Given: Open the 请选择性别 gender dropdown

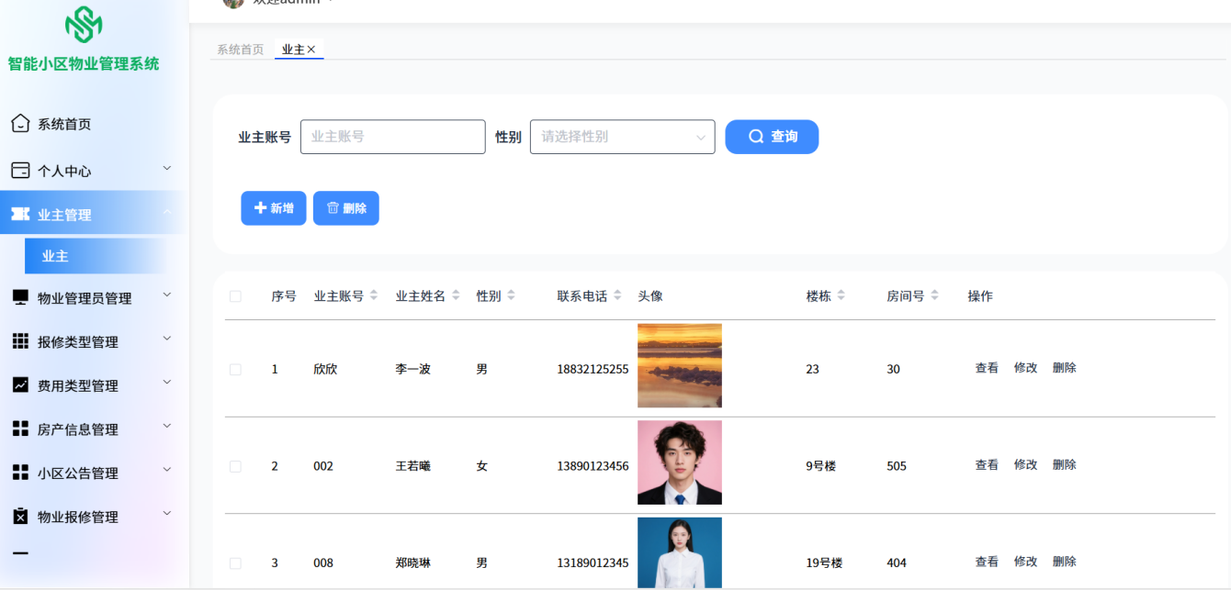Looking at the screenshot, I should [x=622, y=137].
